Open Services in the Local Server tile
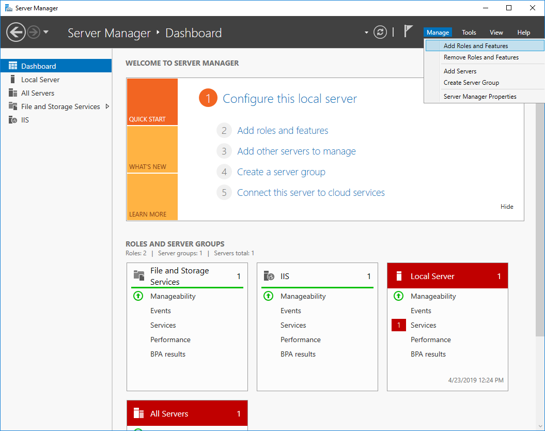 click(424, 326)
